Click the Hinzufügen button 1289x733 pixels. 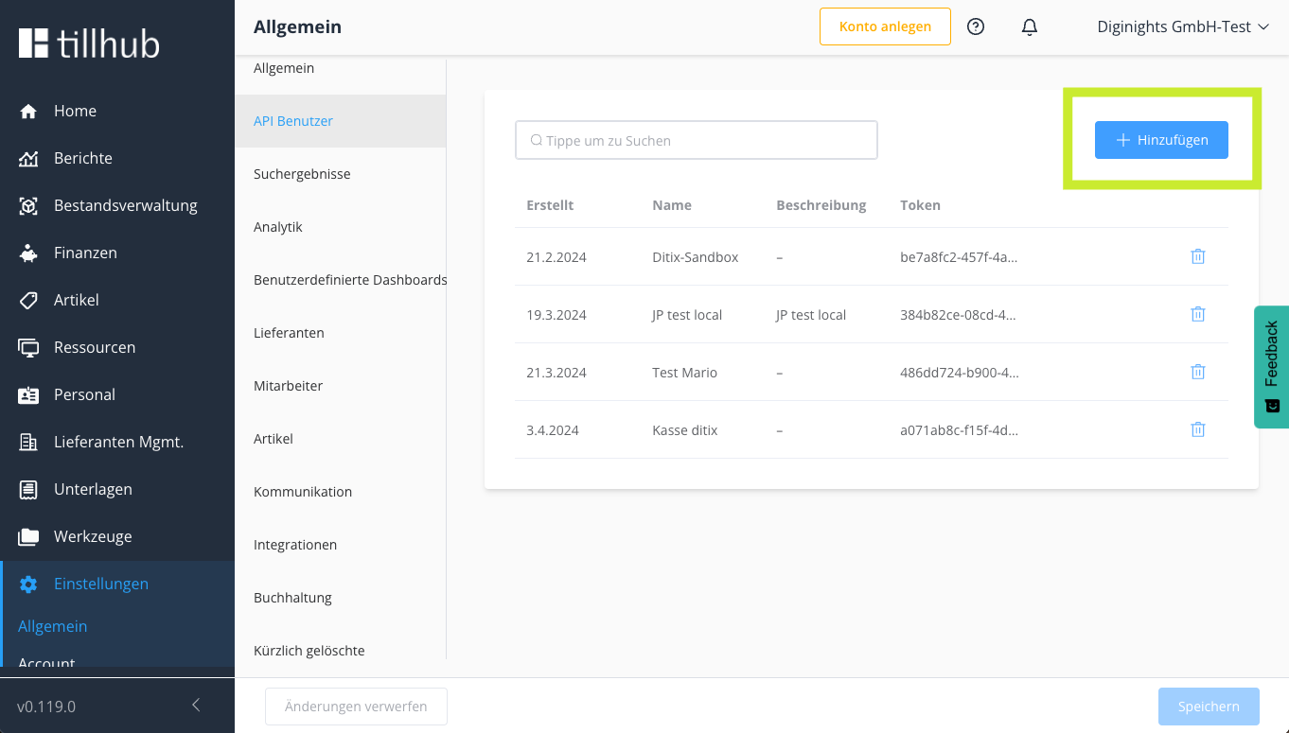tap(1161, 140)
